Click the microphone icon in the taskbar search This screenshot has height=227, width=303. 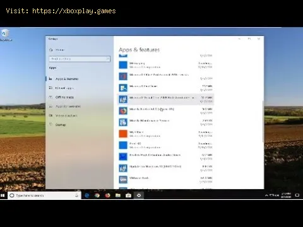pos(76,195)
